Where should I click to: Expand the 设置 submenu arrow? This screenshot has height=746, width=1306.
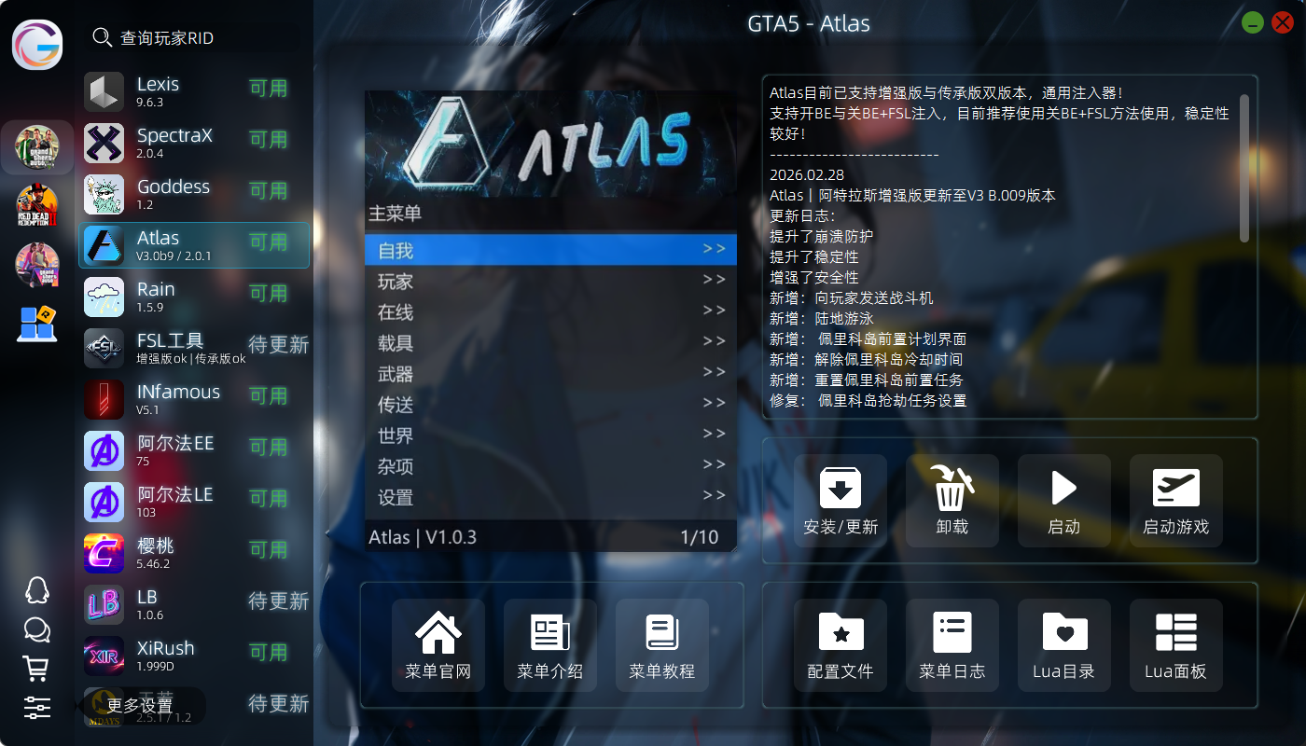click(x=714, y=496)
